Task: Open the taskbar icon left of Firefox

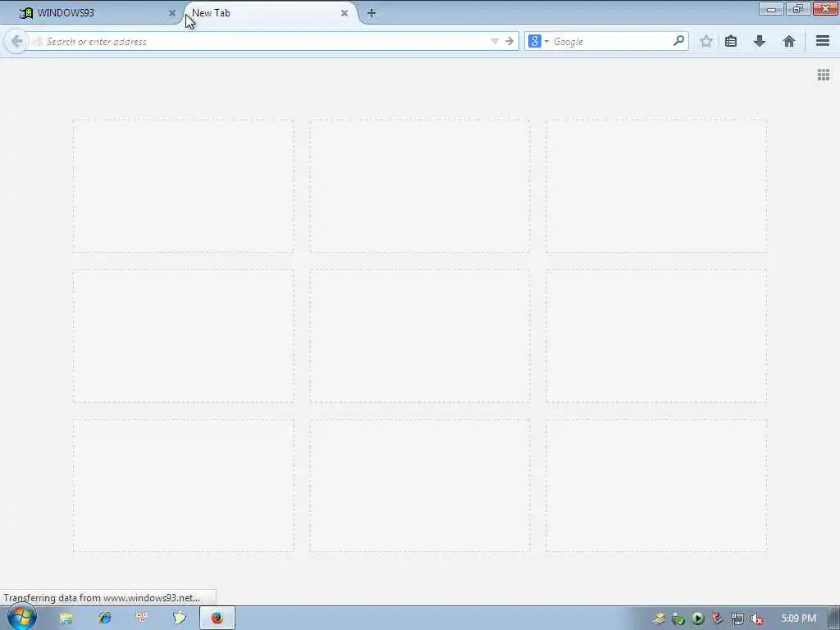Action: 179,619
